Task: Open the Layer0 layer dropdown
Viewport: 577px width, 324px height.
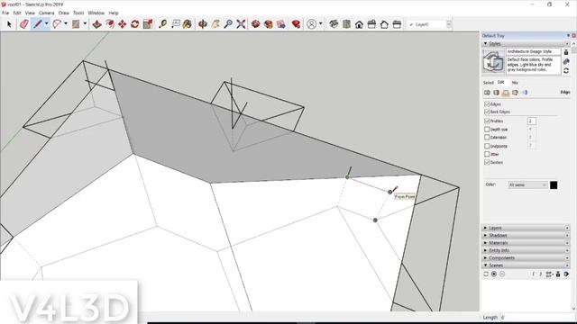Action: (429, 24)
